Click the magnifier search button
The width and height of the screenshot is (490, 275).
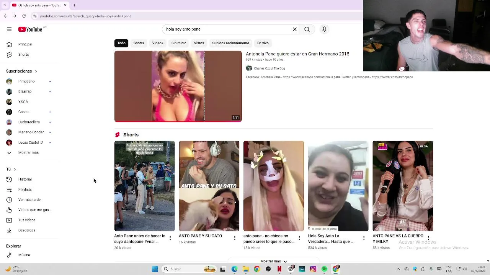coord(307,29)
